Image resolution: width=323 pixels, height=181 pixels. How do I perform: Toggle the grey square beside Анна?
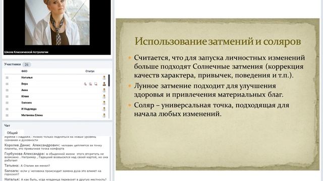coord(7,90)
